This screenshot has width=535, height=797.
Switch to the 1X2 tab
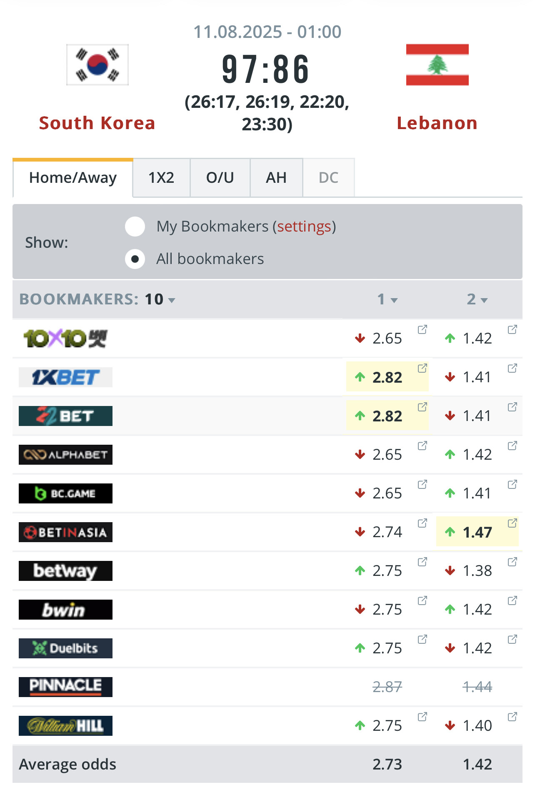[161, 178]
